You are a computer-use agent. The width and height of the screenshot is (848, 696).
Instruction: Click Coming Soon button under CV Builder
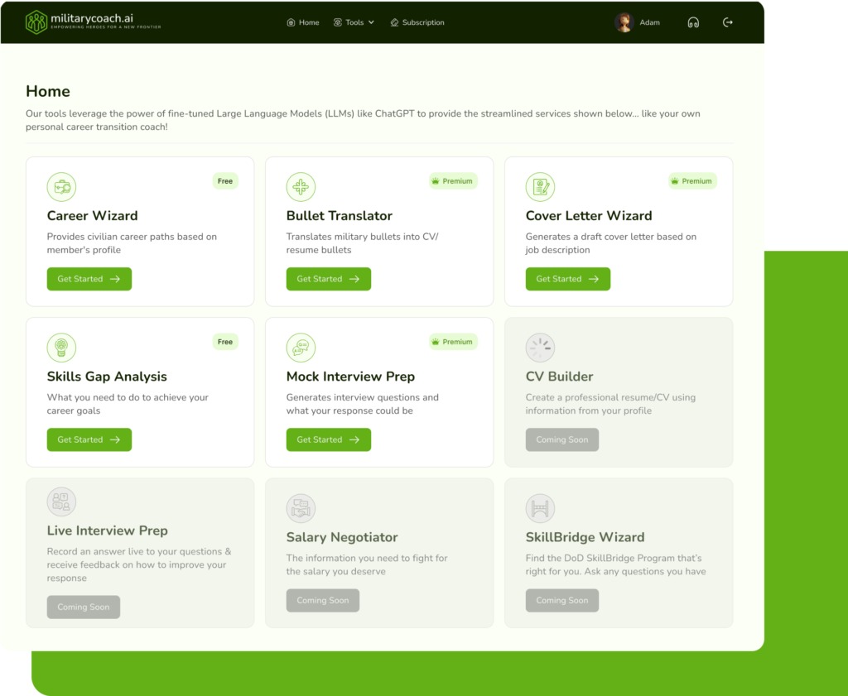562,439
